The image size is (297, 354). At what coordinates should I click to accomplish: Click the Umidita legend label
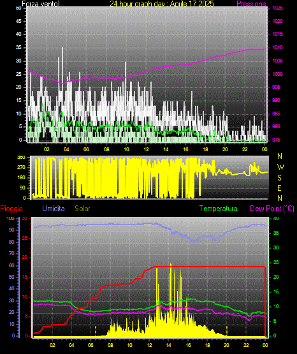click(54, 209)
